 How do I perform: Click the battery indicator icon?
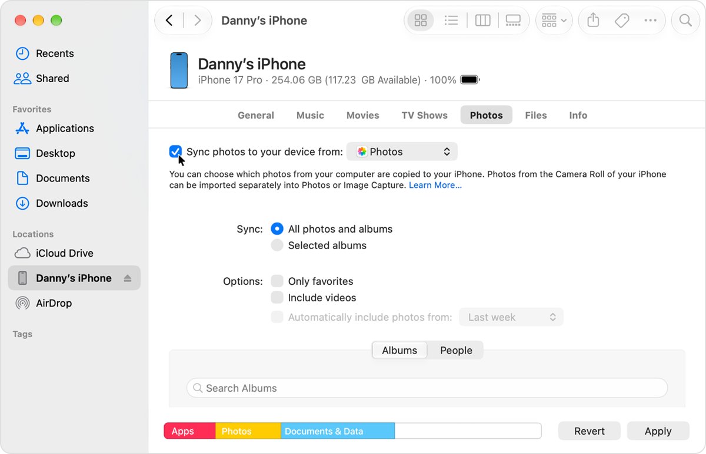(x=470, y=80)
